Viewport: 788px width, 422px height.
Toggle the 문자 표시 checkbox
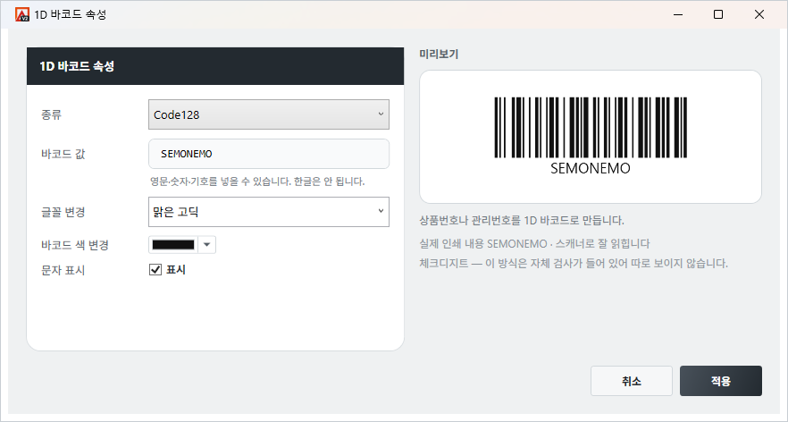tap(155, 270)
